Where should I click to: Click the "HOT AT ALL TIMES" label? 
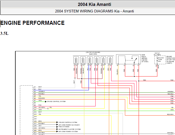pyautogui.click(x=157, y=54)
